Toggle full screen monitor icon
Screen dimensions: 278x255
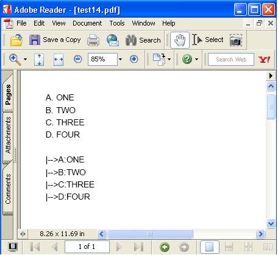[13, 246]
